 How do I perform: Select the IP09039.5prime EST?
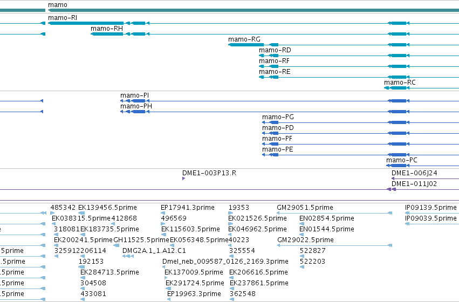[x=431, y=218]
